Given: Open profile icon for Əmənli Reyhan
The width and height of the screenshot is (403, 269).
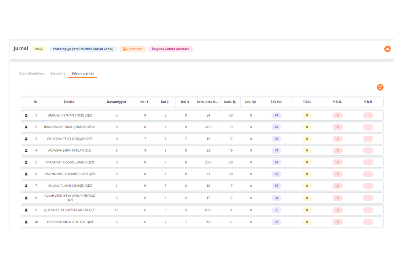Looking at the screenshot, I should point(26,115).
